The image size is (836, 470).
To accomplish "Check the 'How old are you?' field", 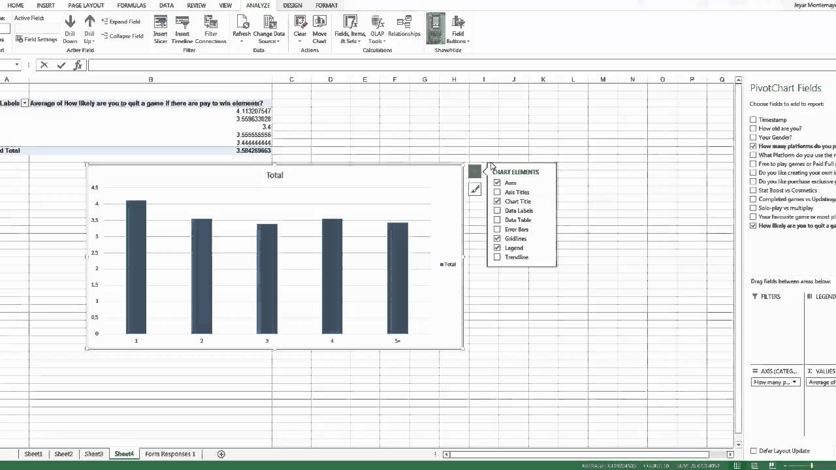I will pos(753,129).
